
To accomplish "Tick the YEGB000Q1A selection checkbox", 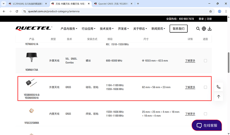I will (x=205, y=87).
